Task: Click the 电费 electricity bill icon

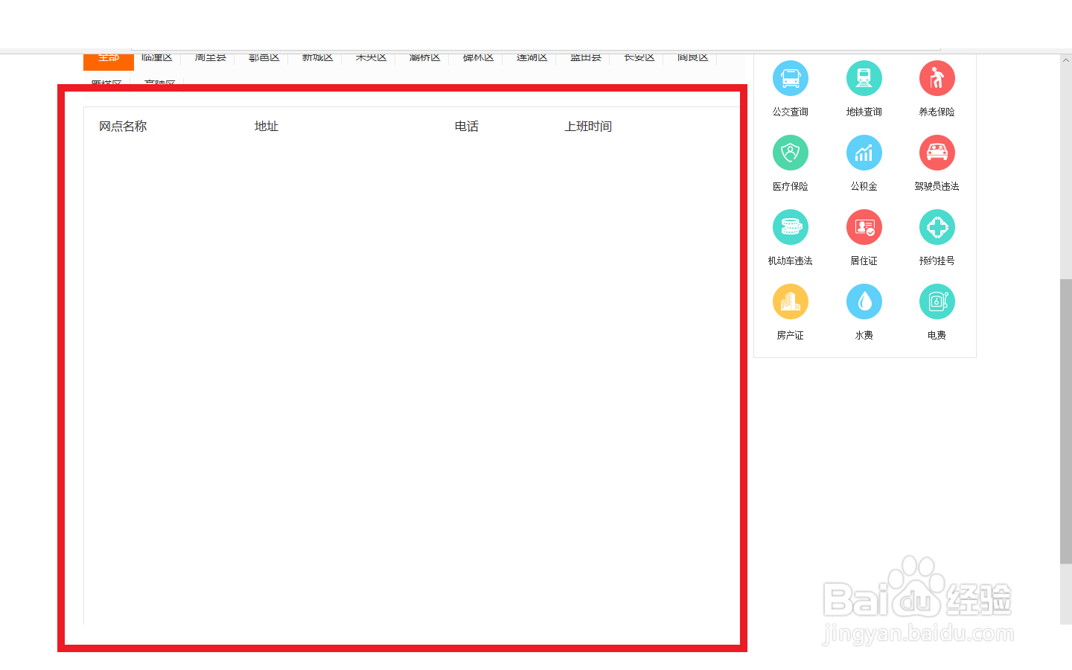Action: point(937,301)
